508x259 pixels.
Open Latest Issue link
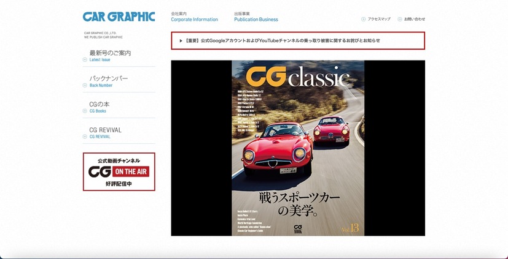(x=100, y=60)
